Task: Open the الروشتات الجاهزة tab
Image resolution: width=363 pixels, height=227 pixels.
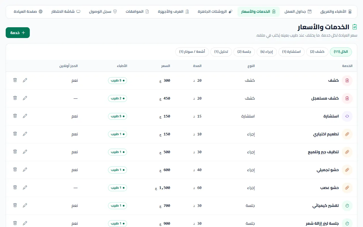Action: 215,12
